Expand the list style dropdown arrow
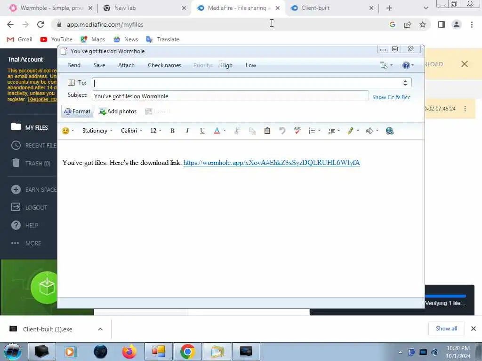The height and width of the screenshot is (361, 482). tap(320, 131)
